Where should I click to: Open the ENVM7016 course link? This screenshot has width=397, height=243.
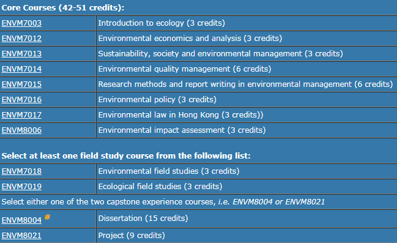(21, 100)
